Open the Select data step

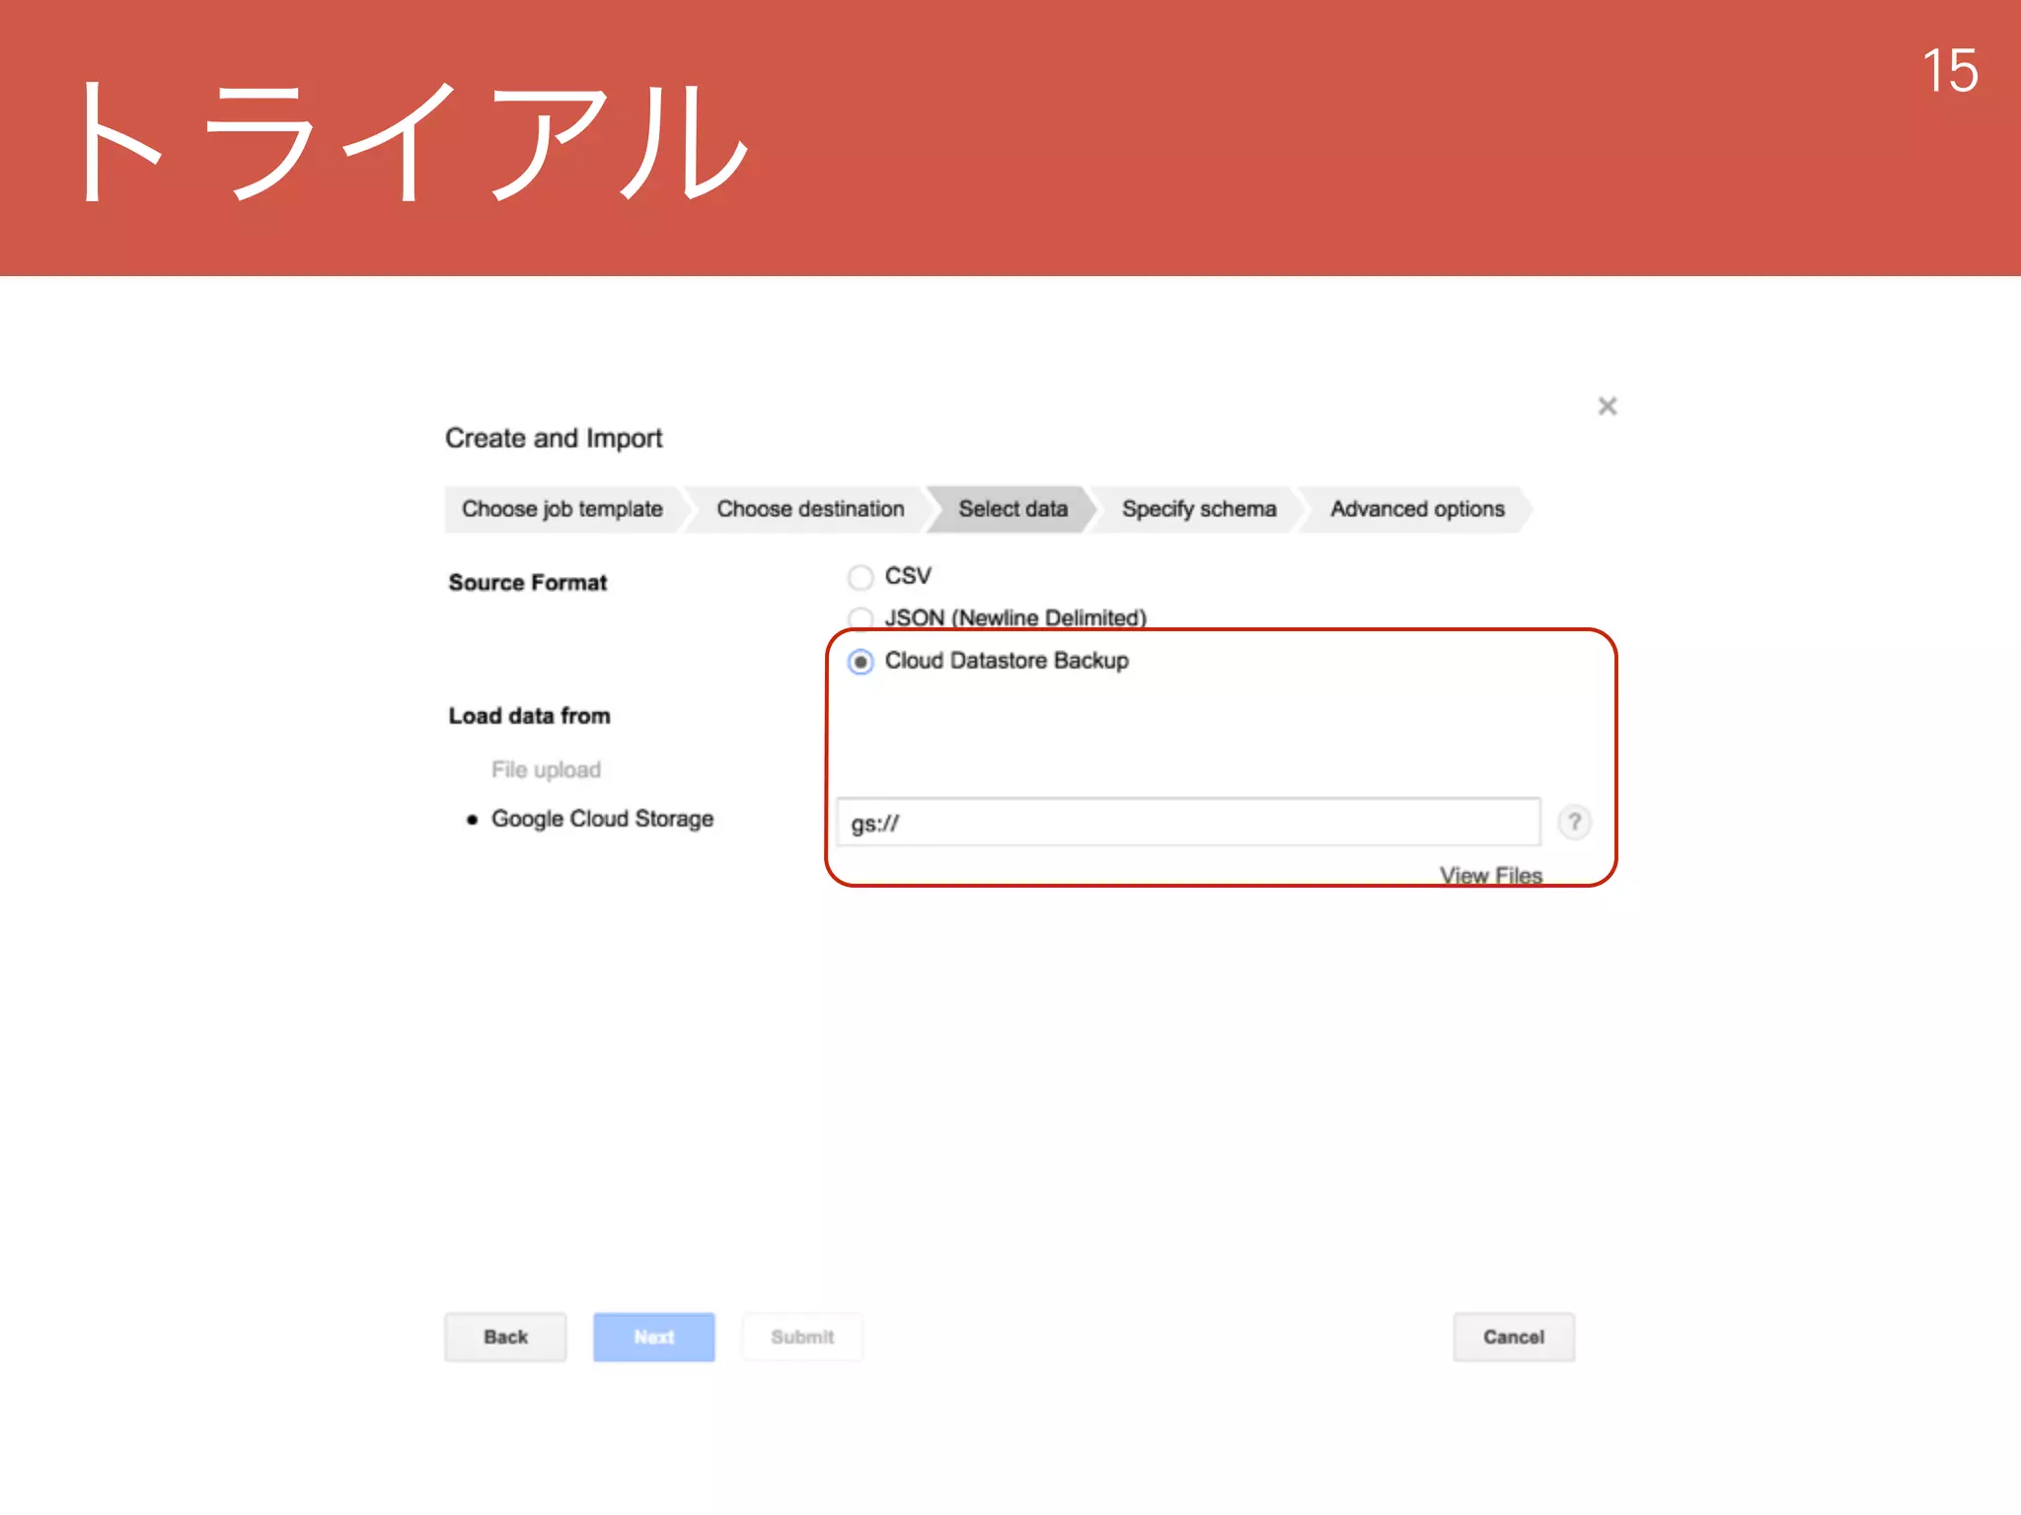(x=1012, y=509)
